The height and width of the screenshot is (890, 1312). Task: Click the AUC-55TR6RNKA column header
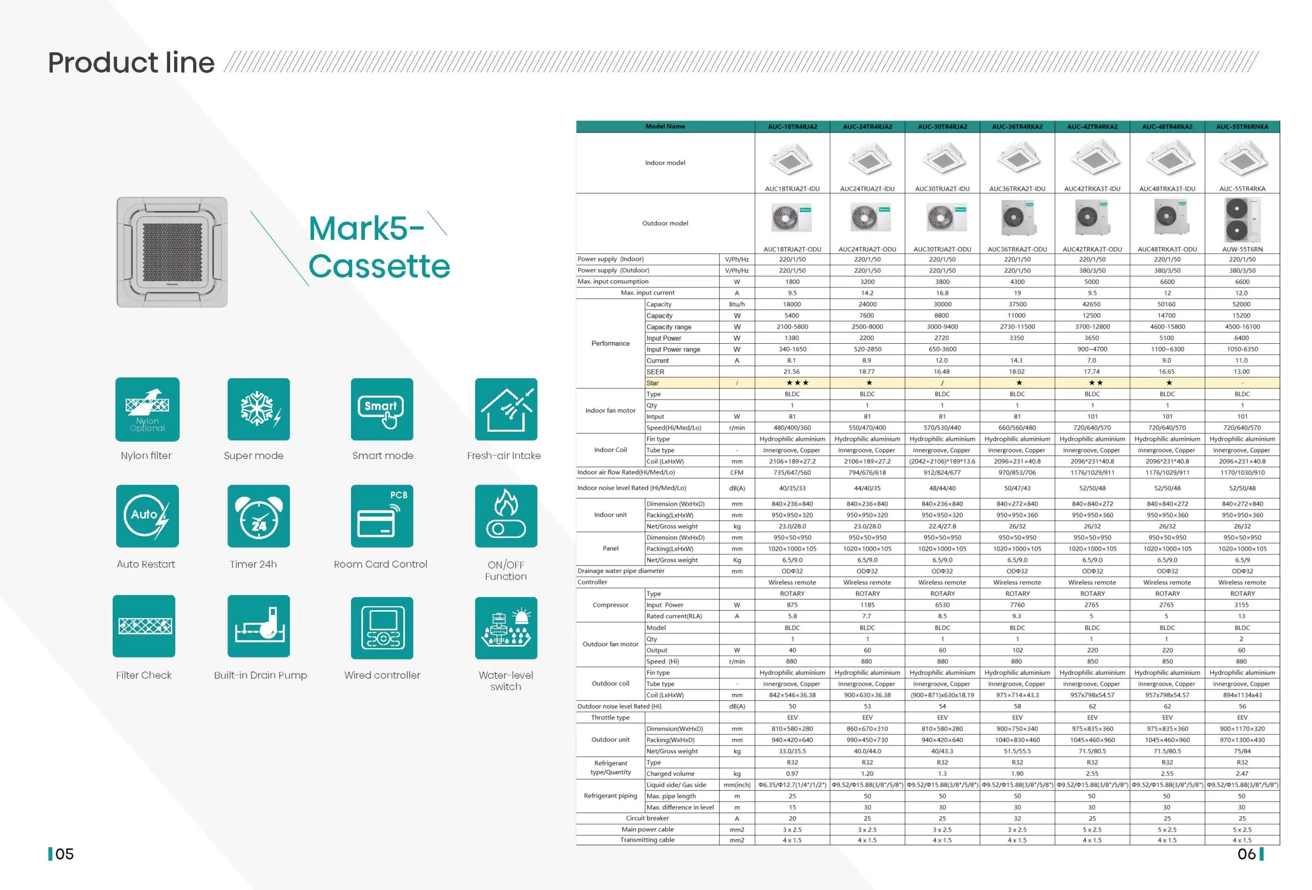coord(1242,127)
